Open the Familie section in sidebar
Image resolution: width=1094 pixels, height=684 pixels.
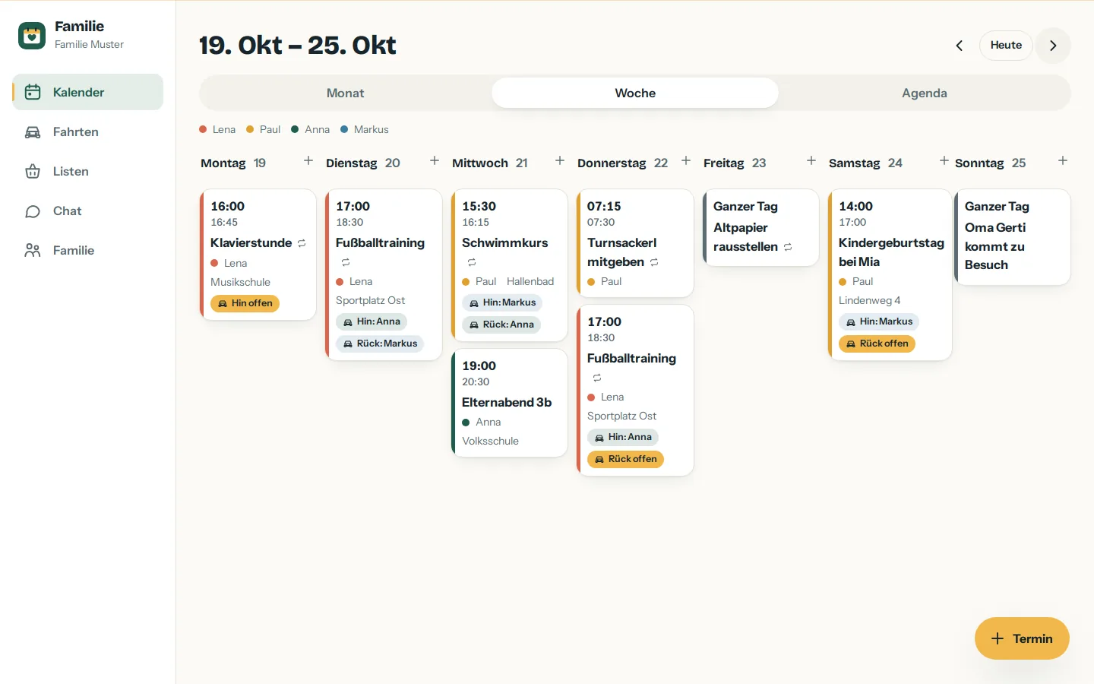point(88,250)
